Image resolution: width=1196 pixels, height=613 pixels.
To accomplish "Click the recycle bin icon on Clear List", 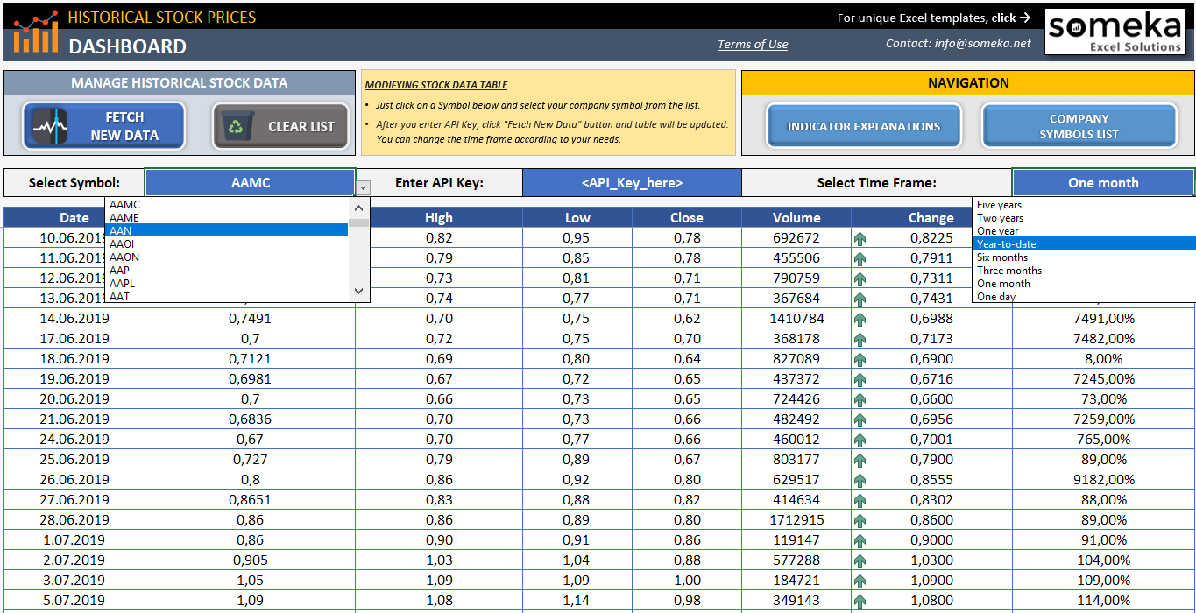I will [x=236, y=126].
